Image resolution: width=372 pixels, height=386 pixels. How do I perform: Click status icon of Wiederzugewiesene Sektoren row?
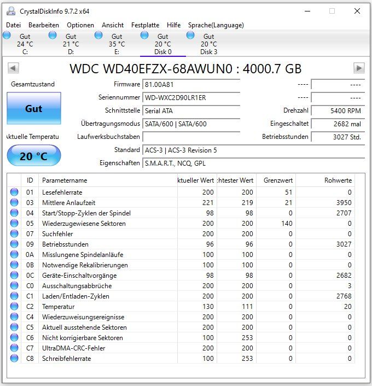pyautogui.click(x=14, y=223)
